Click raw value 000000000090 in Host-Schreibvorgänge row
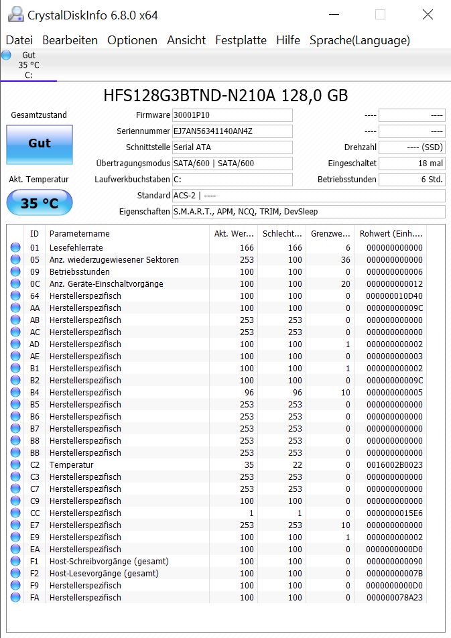The width and height of the screenshot is (451, 638). pos(395,561)
